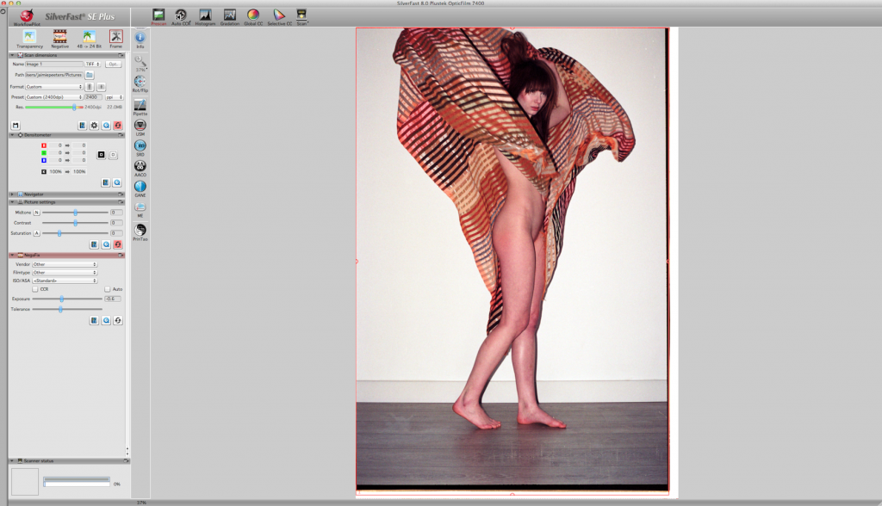Open the USM sharpening tool
The height and width of the screenshot is (506, 882).
pyautogui.click(x=140, y=127)
